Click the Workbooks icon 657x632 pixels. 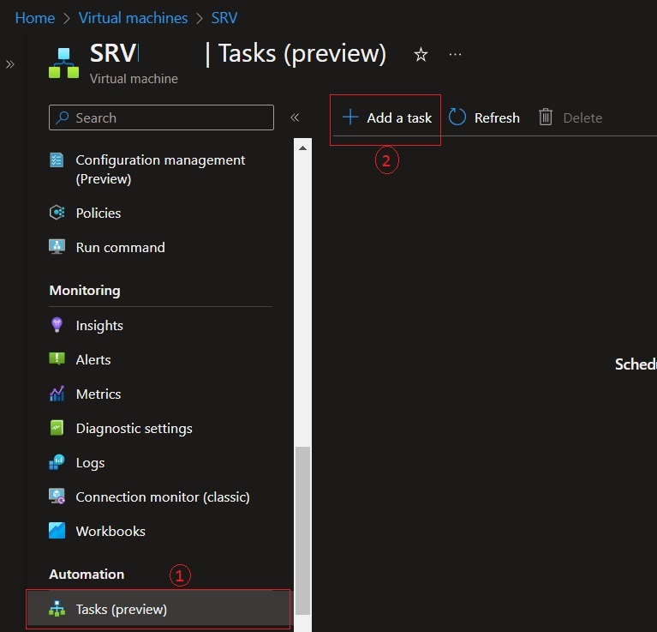pos(57,531)
